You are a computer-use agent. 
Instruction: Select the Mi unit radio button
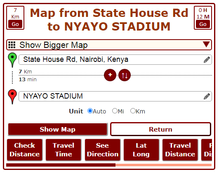pos(115,111)
